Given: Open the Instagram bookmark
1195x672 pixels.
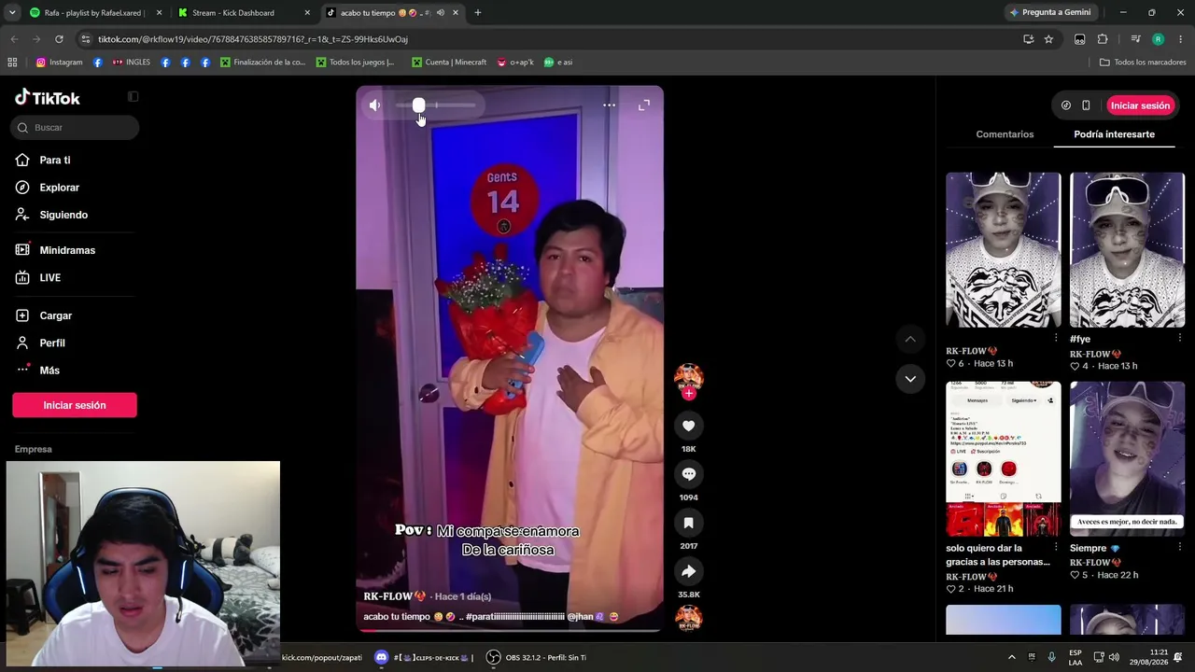Looking at the screenshot, I should click(60, 63).
